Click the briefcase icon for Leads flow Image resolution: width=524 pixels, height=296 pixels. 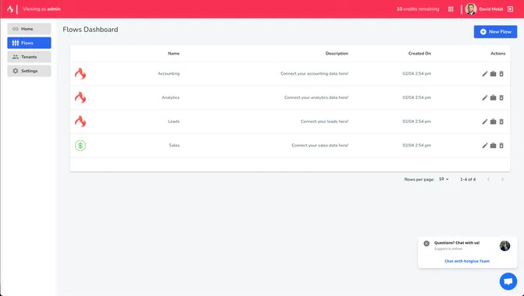pyautogui.click(x=493, y=122)
